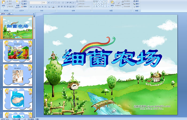This screenshot has width=187, height=120.
Task: Open the Arrange (排列) menu
Action: click(112, 4)
